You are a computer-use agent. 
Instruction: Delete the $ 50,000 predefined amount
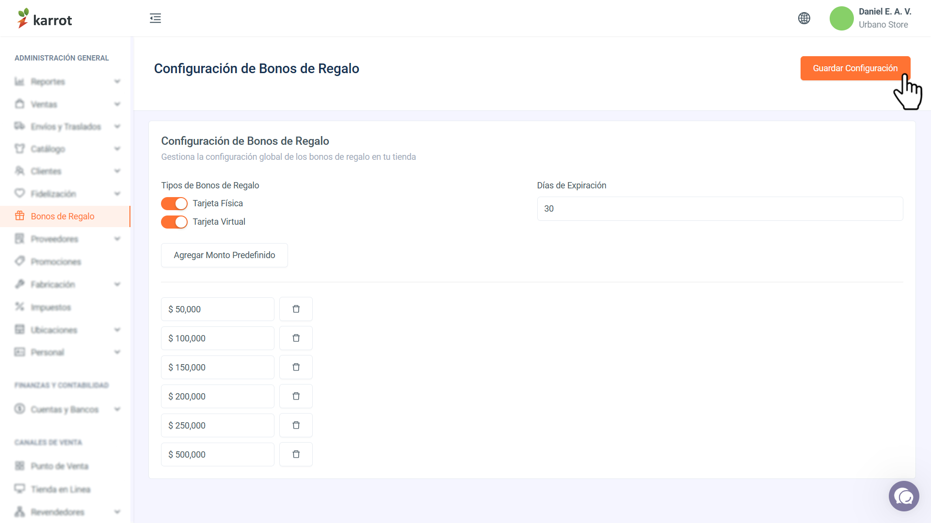[x=296, y=309]
